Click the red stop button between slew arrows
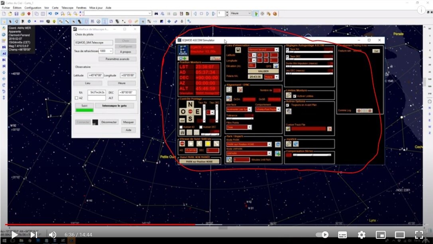This screenshot has width=433, height=244. pos(190,111)
